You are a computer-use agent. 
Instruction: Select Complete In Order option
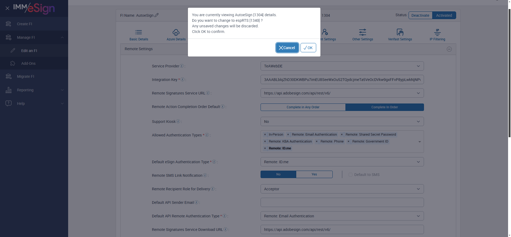tap(385, 107)
